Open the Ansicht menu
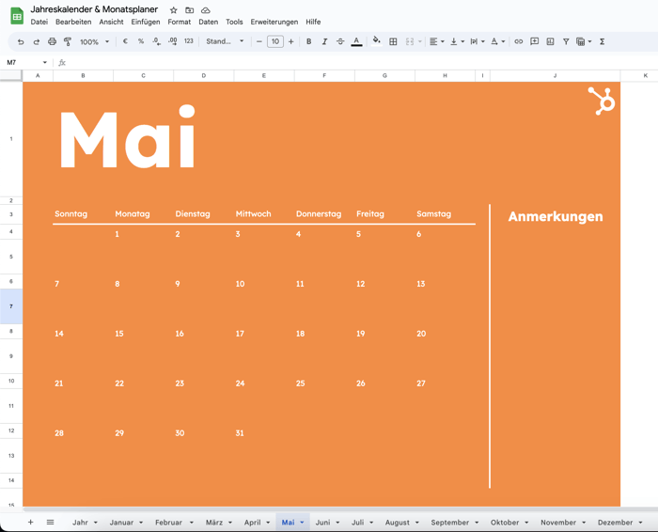The image size is (658, 532). point(111,22)
